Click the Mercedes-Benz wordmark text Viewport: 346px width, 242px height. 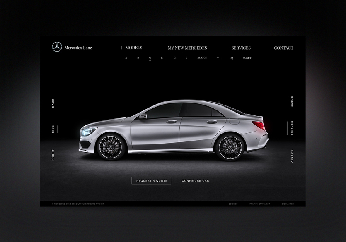coord(78,48)
